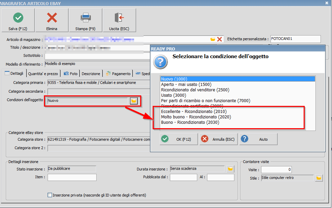Enable Inserzione privata checkbox
The height and width of the screenshot is (208, 332).
50,195
